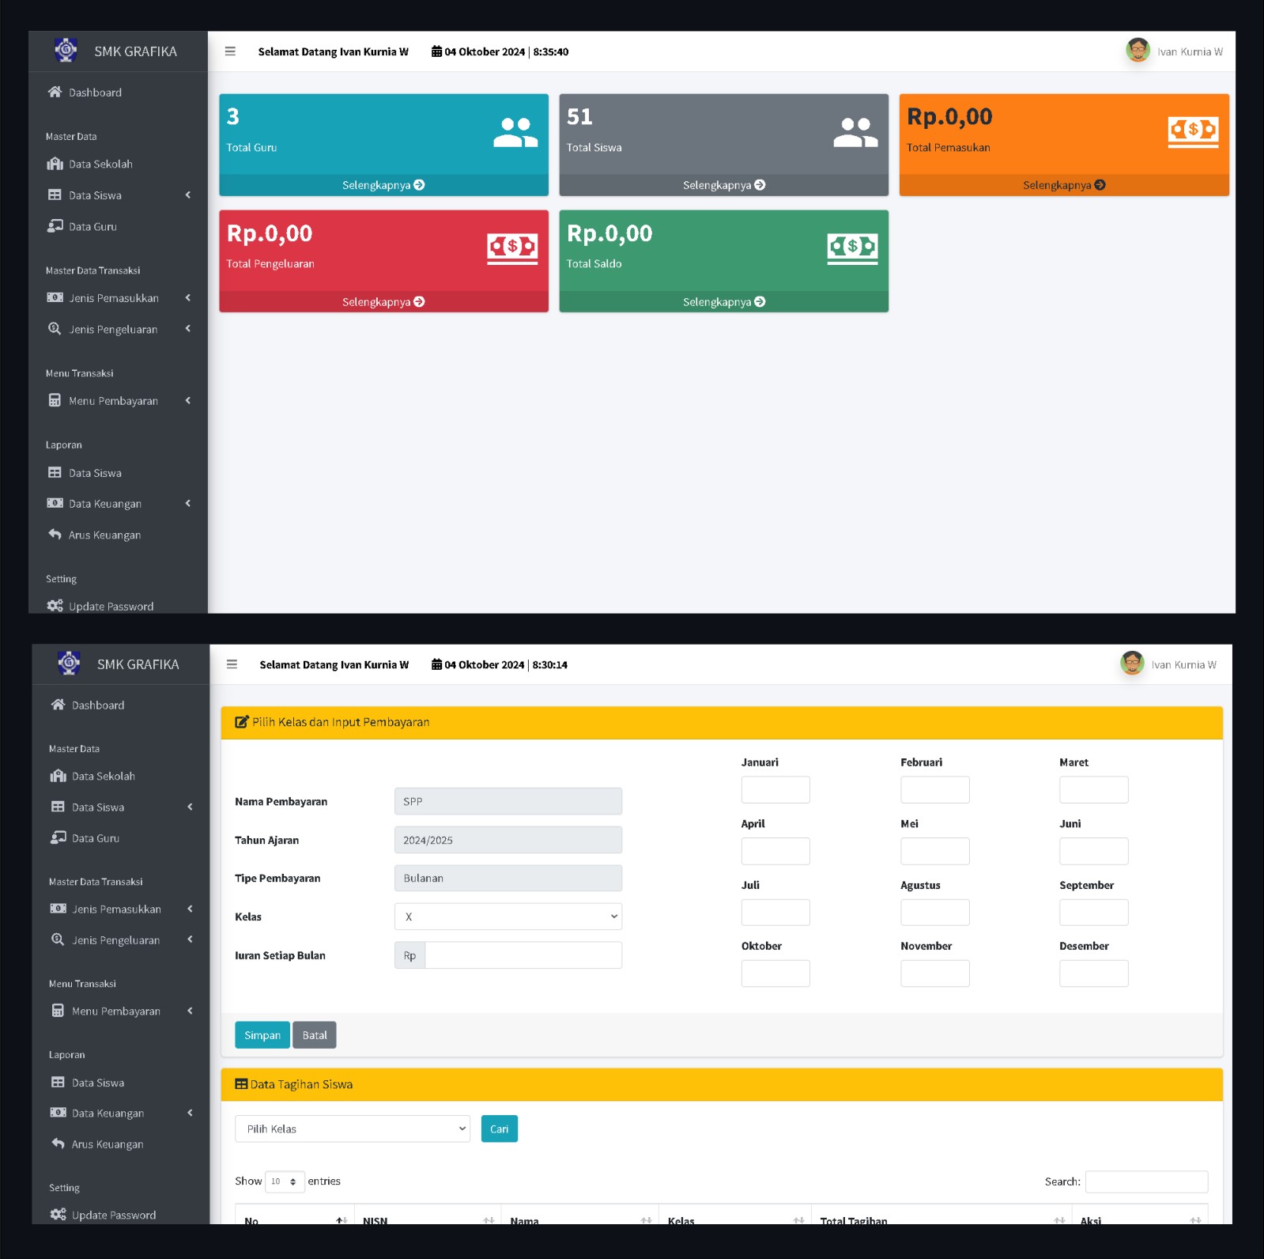This screenshot has width=1264, height=1259.
Task: Expand Jenis Pemasukkan in bottom screen sidebar
Action: tap(121, 909)
